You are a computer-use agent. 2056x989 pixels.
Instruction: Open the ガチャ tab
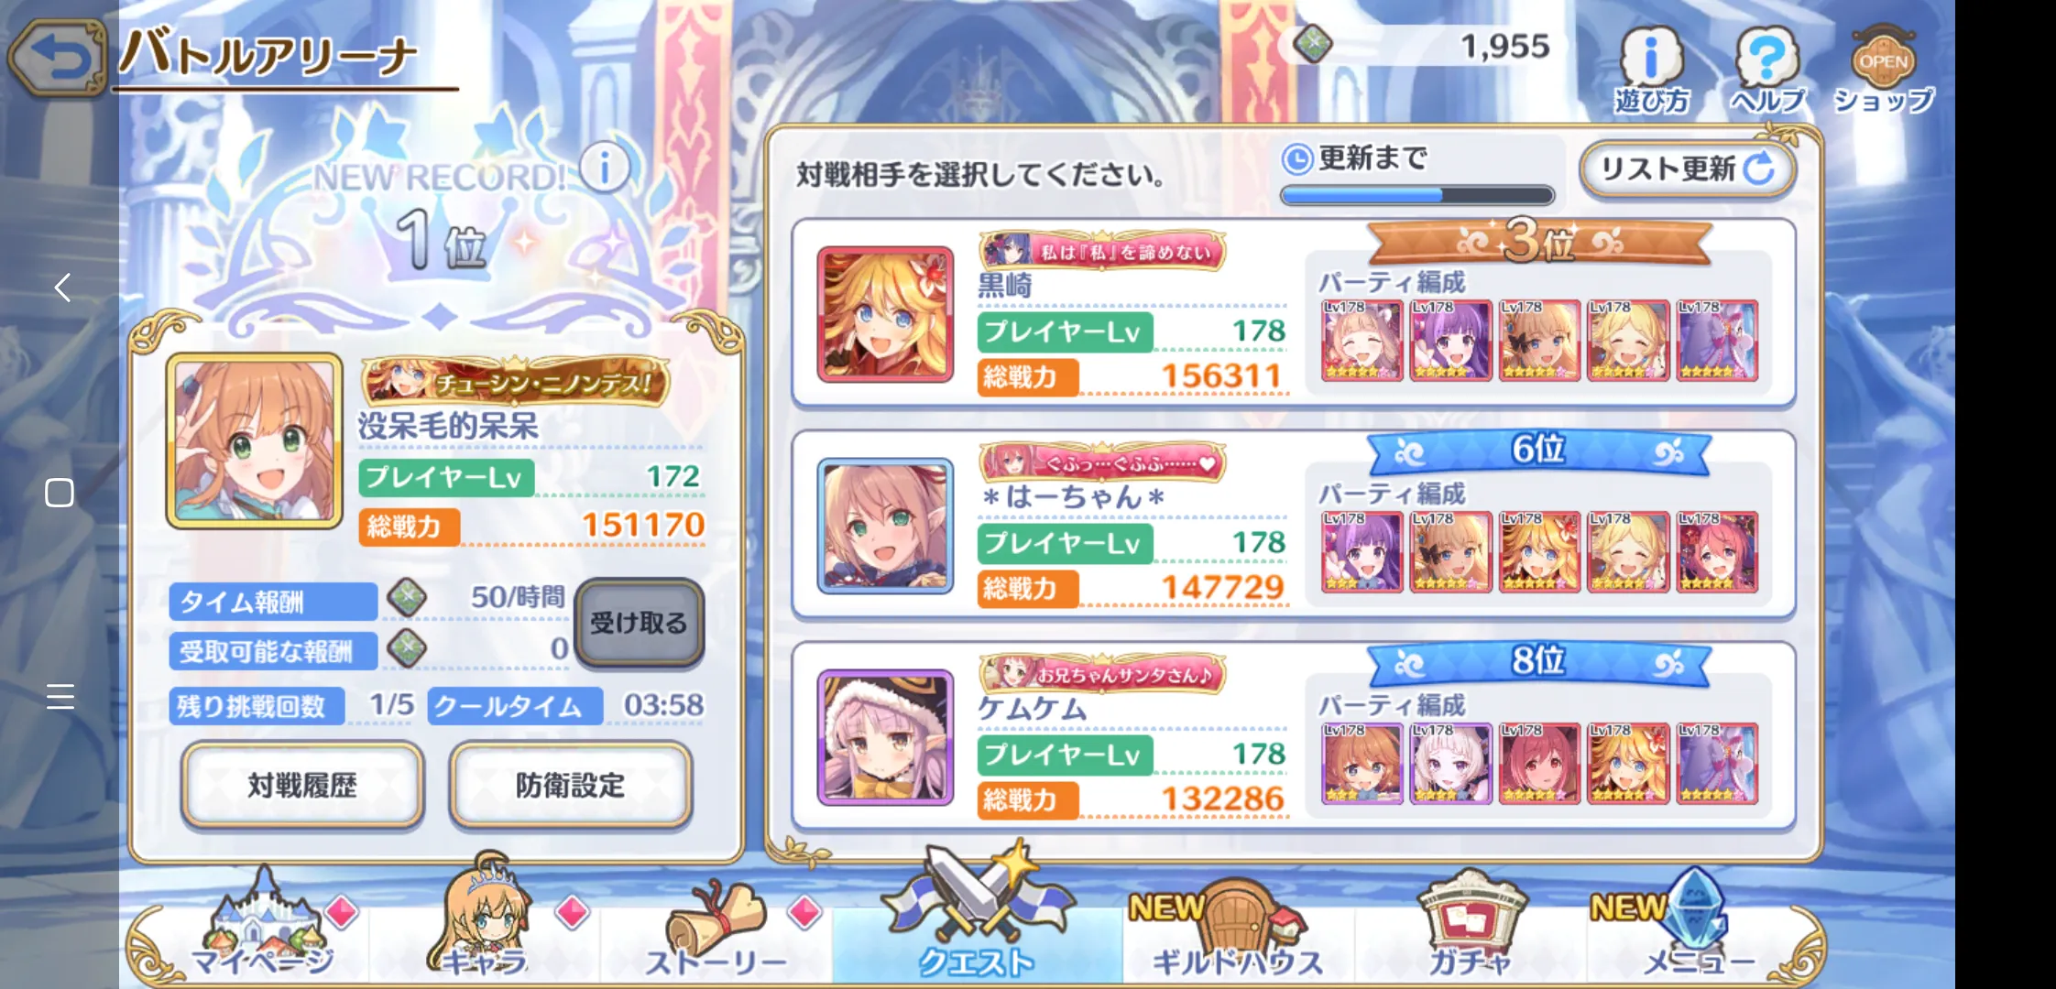click(1470, 925)
